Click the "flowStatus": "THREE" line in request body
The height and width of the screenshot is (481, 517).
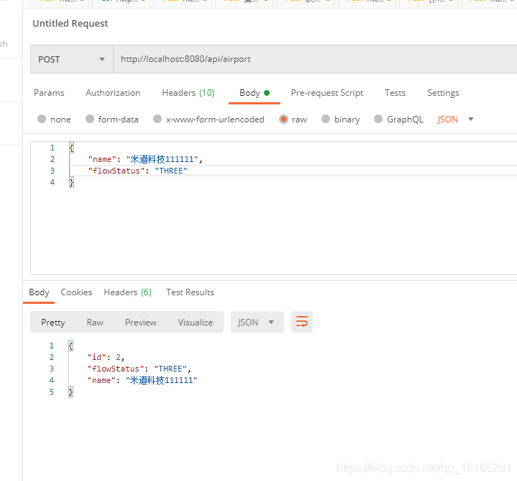click(x=138, y=171)
